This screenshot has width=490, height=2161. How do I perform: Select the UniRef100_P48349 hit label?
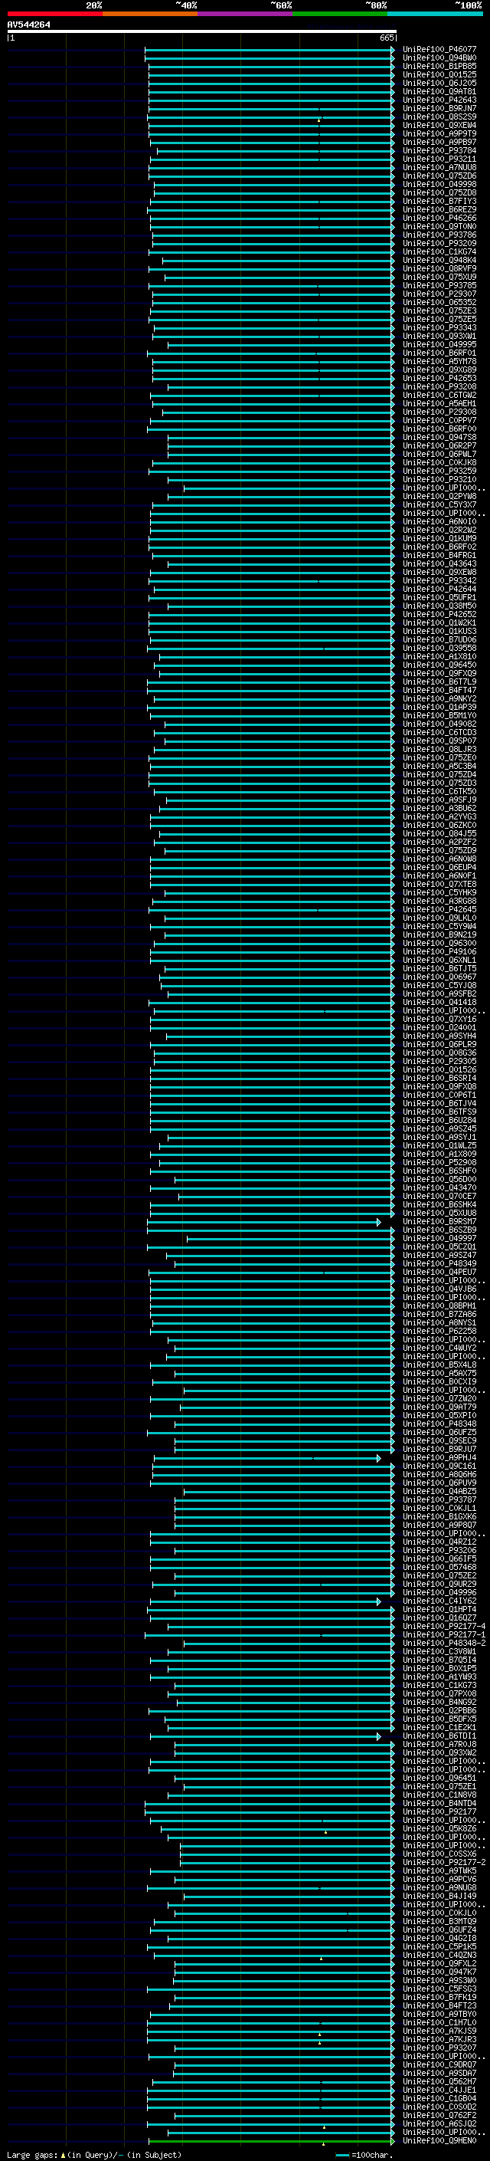coord(439,1263)
